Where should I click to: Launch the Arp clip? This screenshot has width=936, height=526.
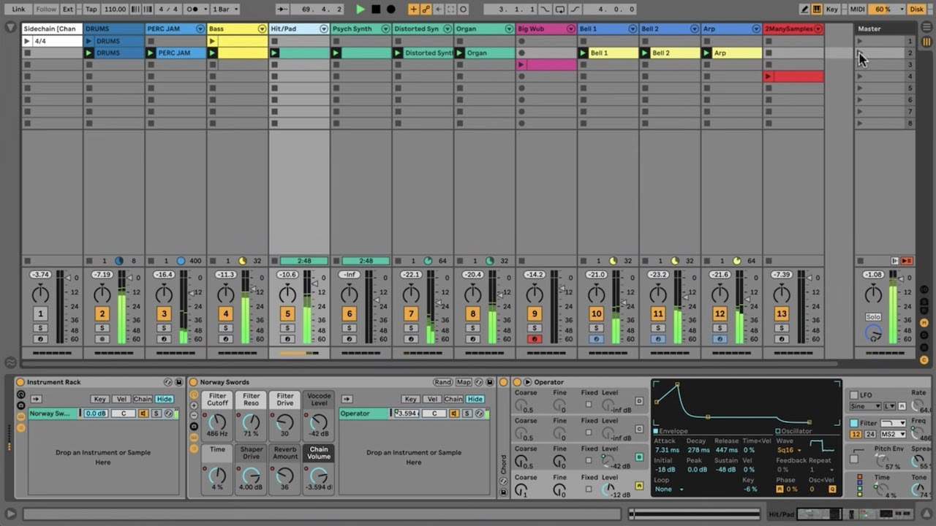click(x=706, y=53)
